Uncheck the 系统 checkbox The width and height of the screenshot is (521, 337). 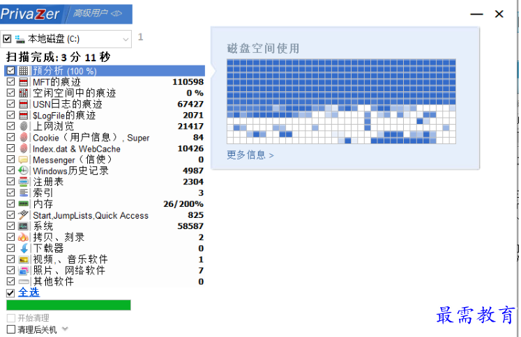point(10,226)
